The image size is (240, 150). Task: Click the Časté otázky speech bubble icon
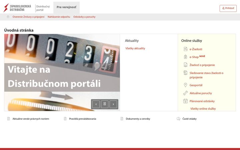click(178, 119)
